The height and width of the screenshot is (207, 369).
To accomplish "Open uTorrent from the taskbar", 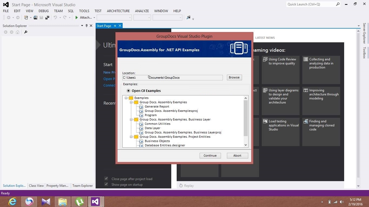I will [79, 201].
